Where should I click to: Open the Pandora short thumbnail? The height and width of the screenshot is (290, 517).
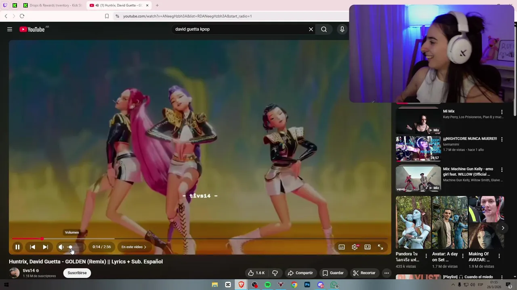tap(413, 222)
